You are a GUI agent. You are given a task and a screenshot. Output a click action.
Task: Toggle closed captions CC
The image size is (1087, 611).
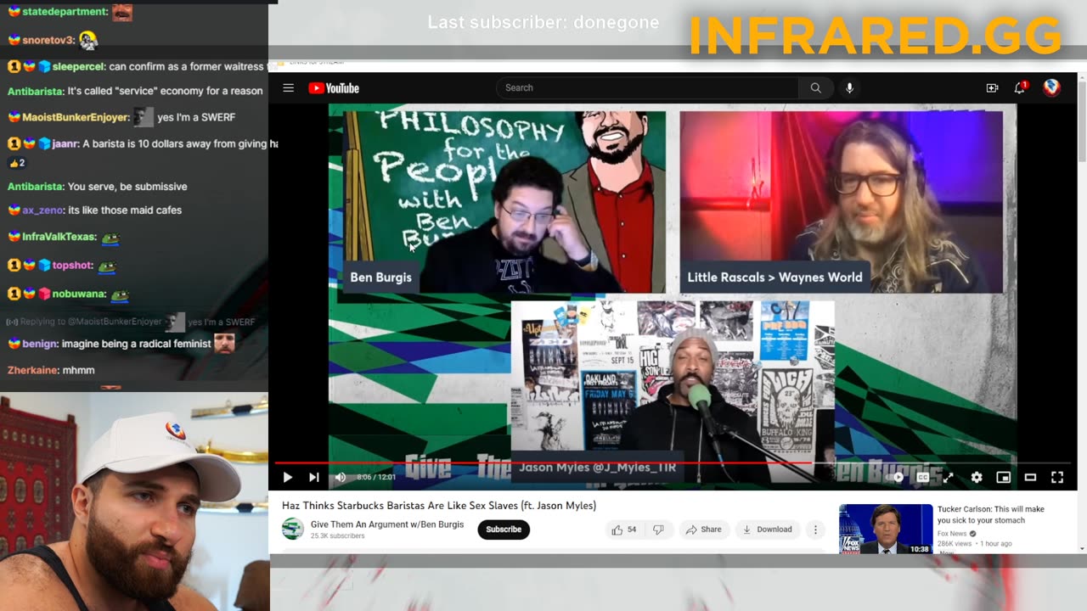923,477
